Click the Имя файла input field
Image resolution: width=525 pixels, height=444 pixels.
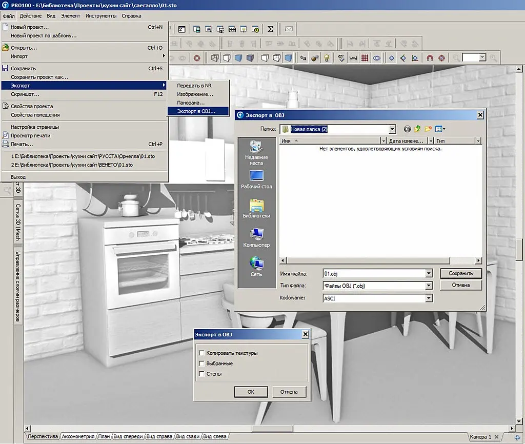[x=374, y=274]
